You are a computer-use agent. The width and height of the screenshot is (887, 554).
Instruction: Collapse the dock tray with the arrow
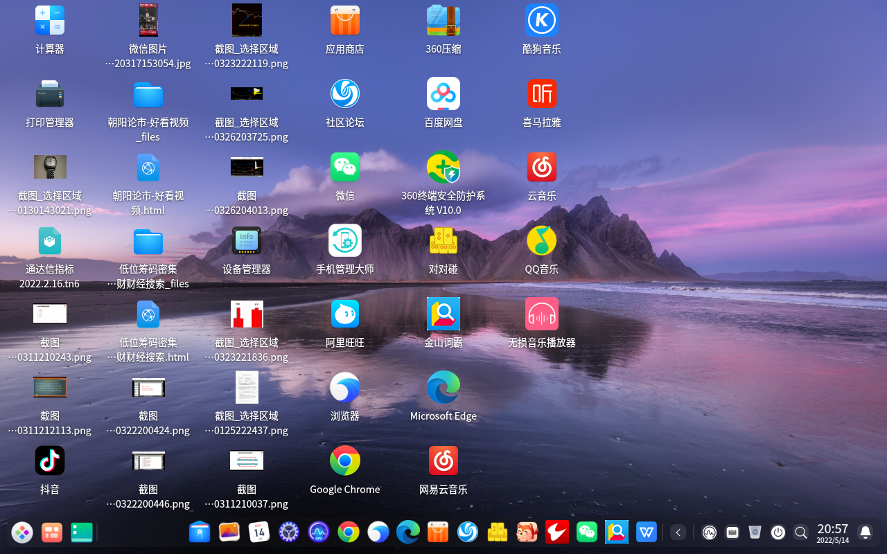click(x=678, y=533)
